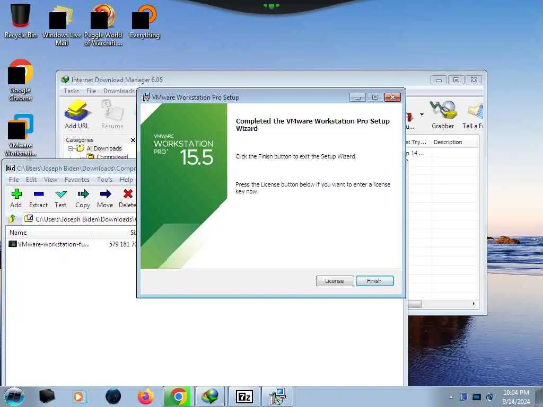Screen dimensions: 543x407
Task: Click the Grabber icon in Internet Download Manager
Action: click(443, 114)
